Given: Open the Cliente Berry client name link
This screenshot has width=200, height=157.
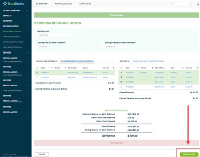Looking at the screenshot, I should click(159, 72).
